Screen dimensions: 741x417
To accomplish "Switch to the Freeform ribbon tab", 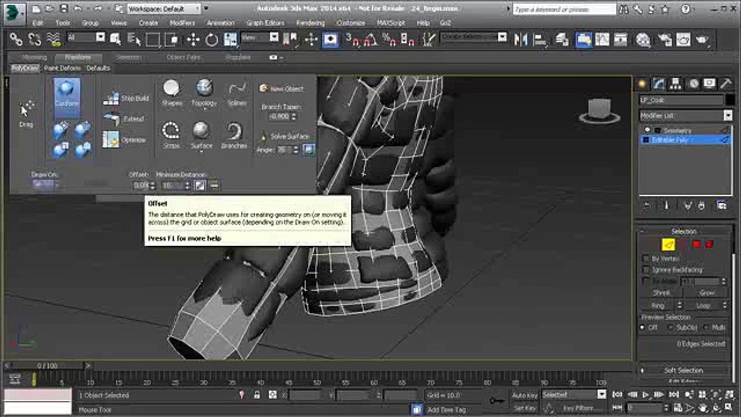I will click(x=78, y=57).
